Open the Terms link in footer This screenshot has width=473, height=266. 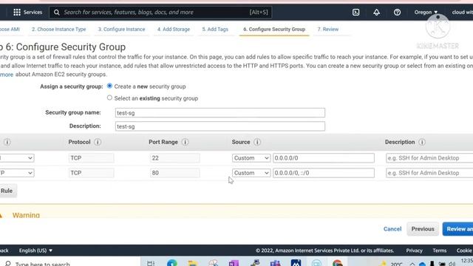click(x=440, y=250)
